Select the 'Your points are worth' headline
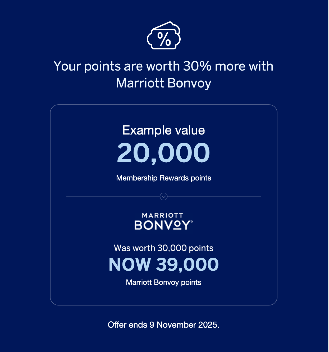The width and height of the screenshot is (329, 352). (163, 74)
